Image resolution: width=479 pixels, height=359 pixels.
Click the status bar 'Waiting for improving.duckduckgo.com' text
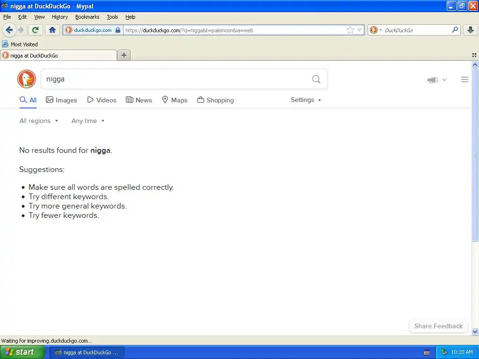coord(46,341)
